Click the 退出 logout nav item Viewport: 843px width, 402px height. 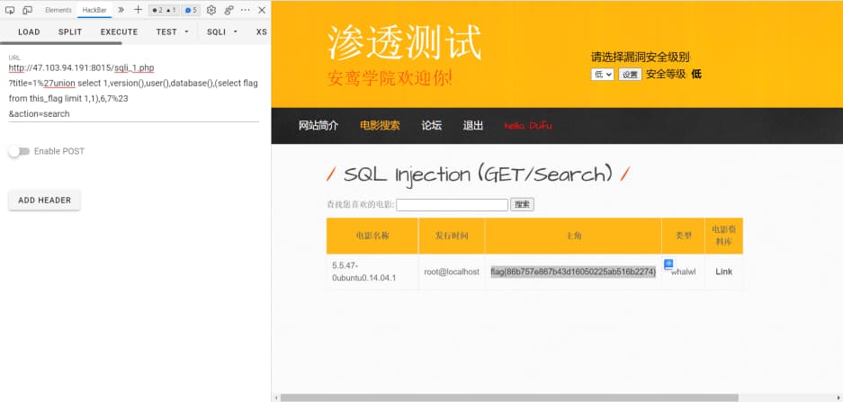click(x=473, y=126)
